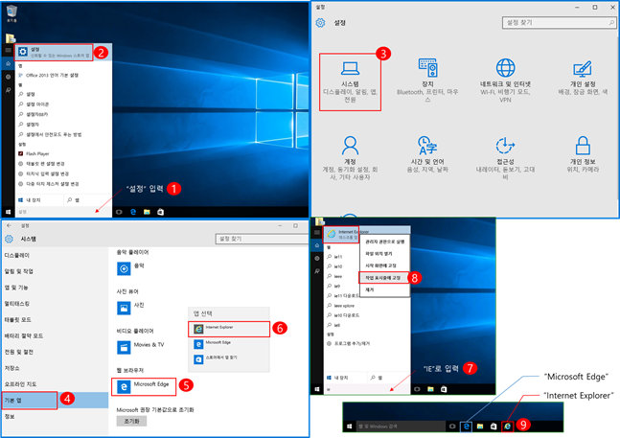Click the 웹 및 Windows 검색 taskbar search box
The height and width of the screenshot is (438, 620).
click(401, 426)
